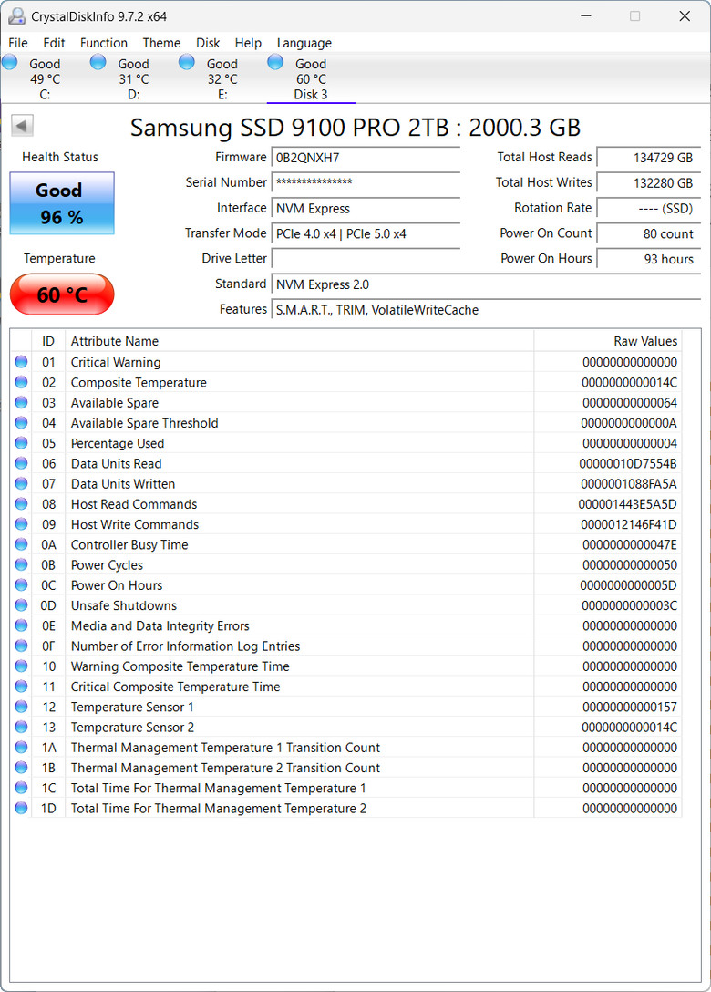
Task: Open the Function menu
Action: click(104, 43)
